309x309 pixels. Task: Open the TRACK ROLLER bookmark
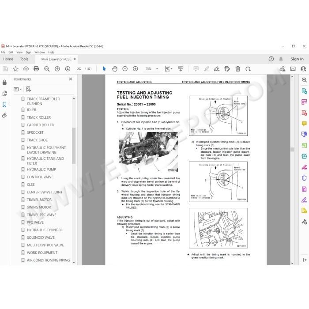39,117
